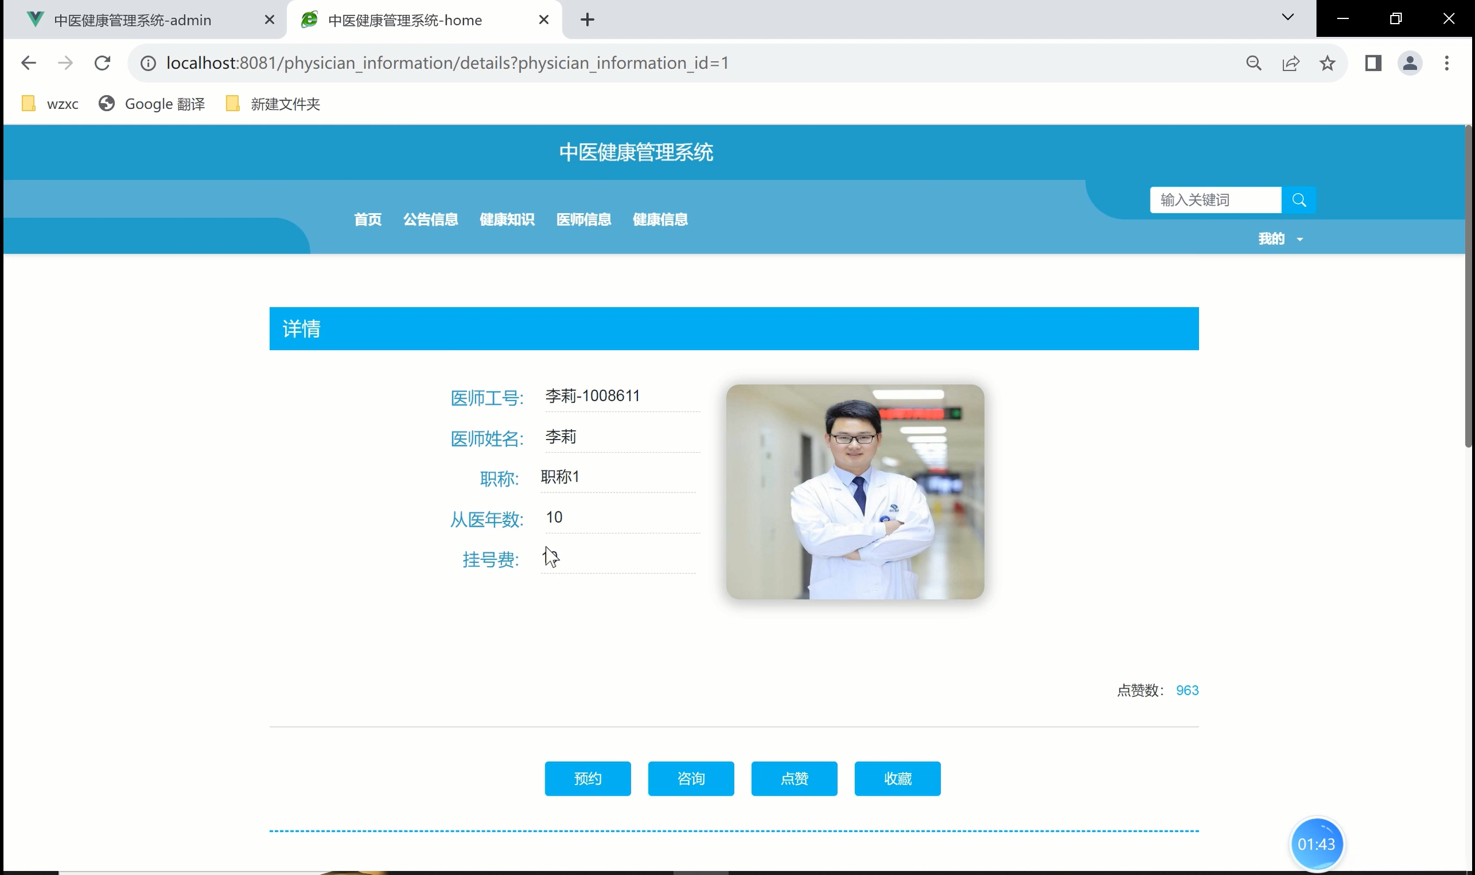Open the 医师信息 navigation menu item

pyautogui.click(x=583, y=219)
